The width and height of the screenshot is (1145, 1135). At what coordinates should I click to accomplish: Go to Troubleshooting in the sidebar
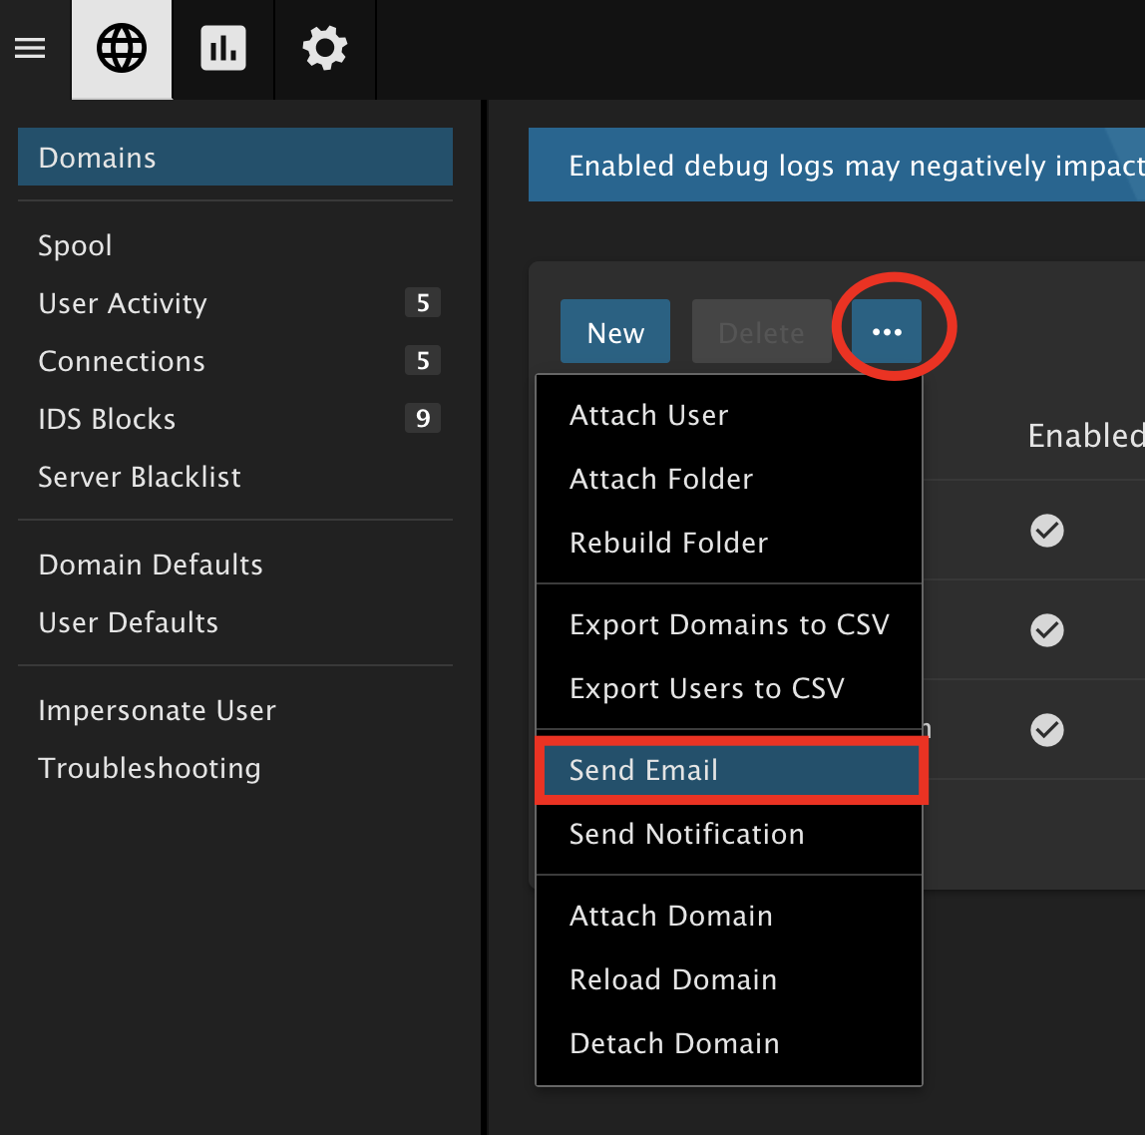coord(150,768)
